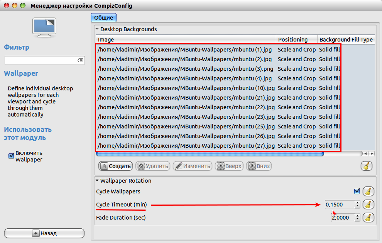Click the Background Fill Type column header
Viewport: 382px width, 243px height.
point(346,39)
